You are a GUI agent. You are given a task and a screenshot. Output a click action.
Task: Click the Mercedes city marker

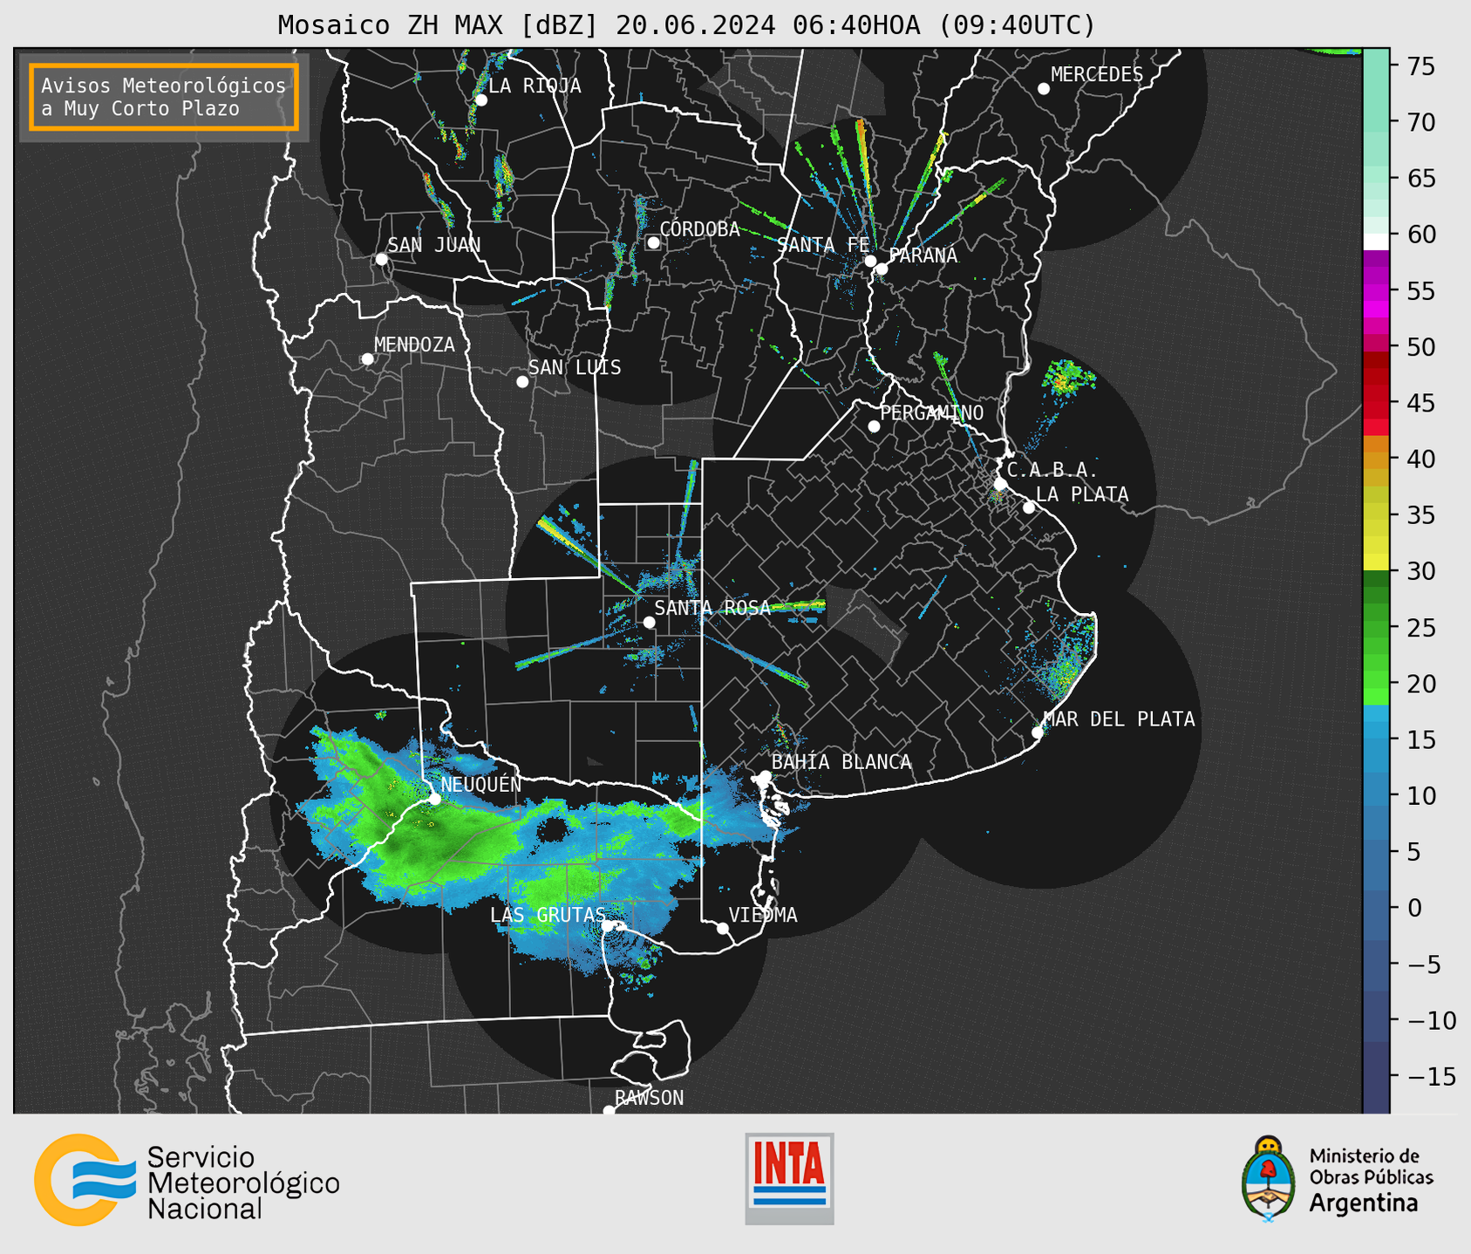point(1043,89)
